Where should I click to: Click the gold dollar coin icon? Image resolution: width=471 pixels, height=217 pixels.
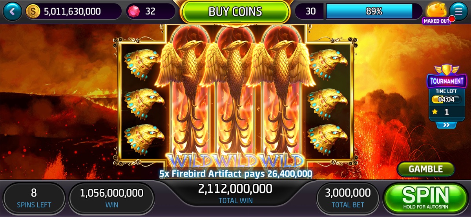pyautogui.click(x=33, y=11)
